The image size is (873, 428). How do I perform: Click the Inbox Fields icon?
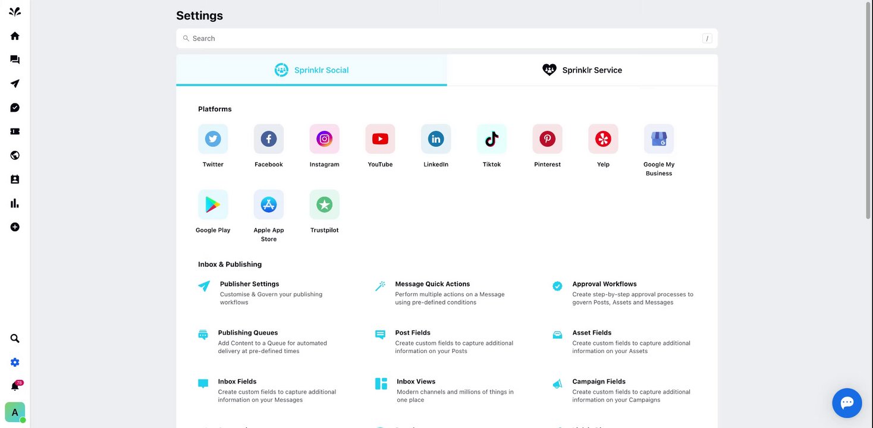click(x=203, y=383)
